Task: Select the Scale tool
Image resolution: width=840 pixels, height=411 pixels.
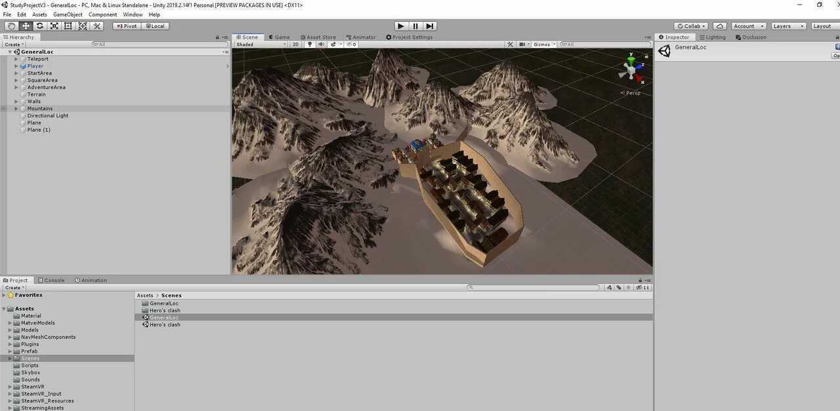Action: pyautogui.click(x=54, y=26)
